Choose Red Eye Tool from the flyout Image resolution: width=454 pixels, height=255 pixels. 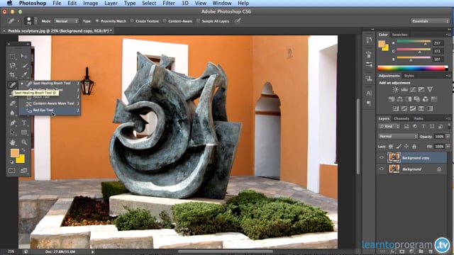click(50, 110)
